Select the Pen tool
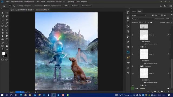Viewport: 173px width, 97px height. (x=2, y=43)
